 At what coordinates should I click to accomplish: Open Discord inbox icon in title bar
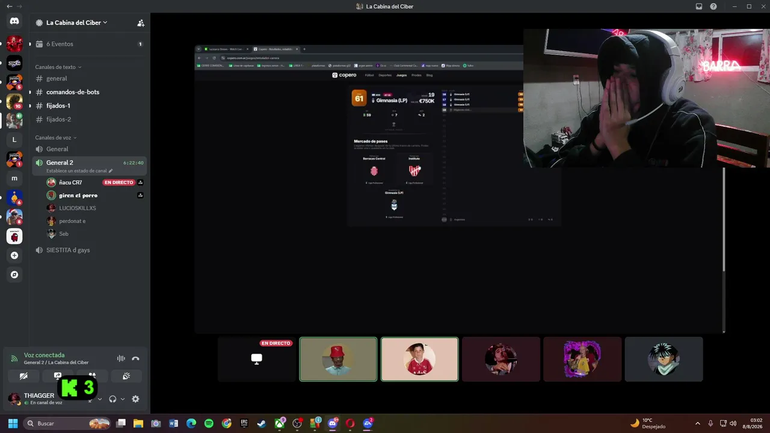pyautogui.click(x=699, y=7)
